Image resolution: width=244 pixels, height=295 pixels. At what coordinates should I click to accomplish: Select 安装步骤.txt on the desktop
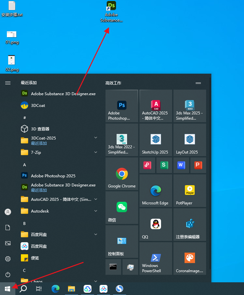click(12, 9)
